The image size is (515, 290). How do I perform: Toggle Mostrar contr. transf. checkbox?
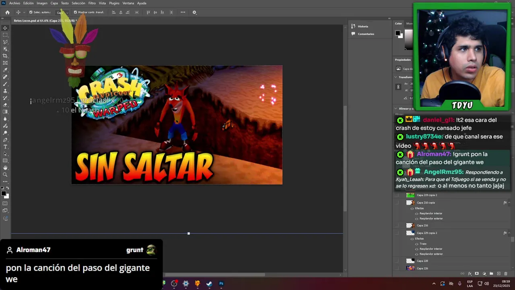(x=75, y=12)
